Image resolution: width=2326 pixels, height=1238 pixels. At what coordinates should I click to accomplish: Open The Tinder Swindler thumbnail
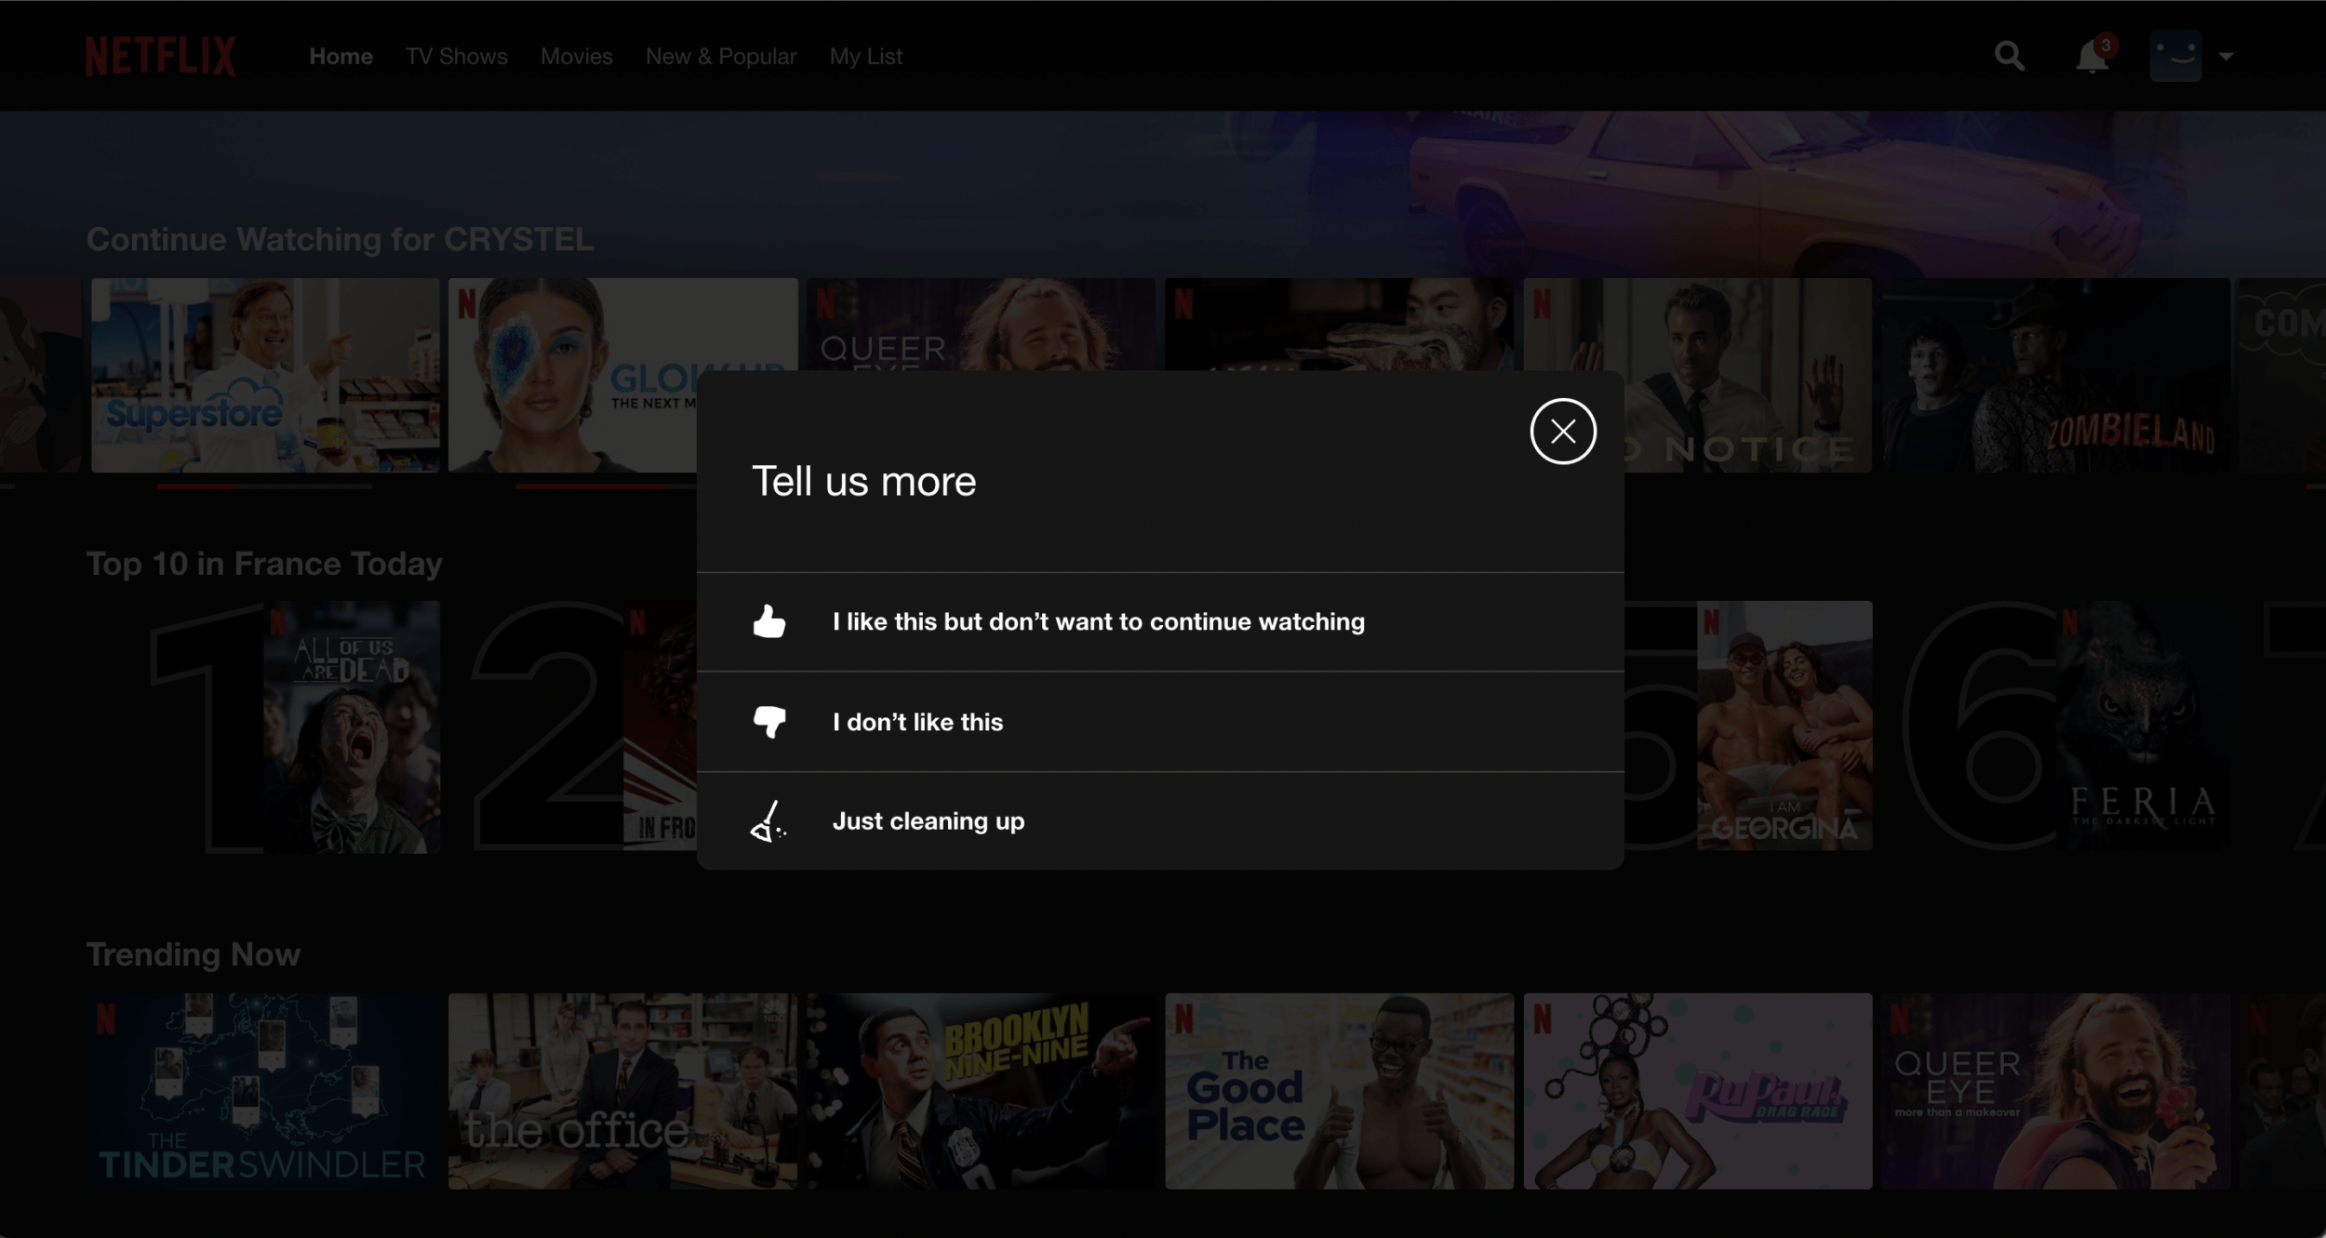[x=265, y=1091]
